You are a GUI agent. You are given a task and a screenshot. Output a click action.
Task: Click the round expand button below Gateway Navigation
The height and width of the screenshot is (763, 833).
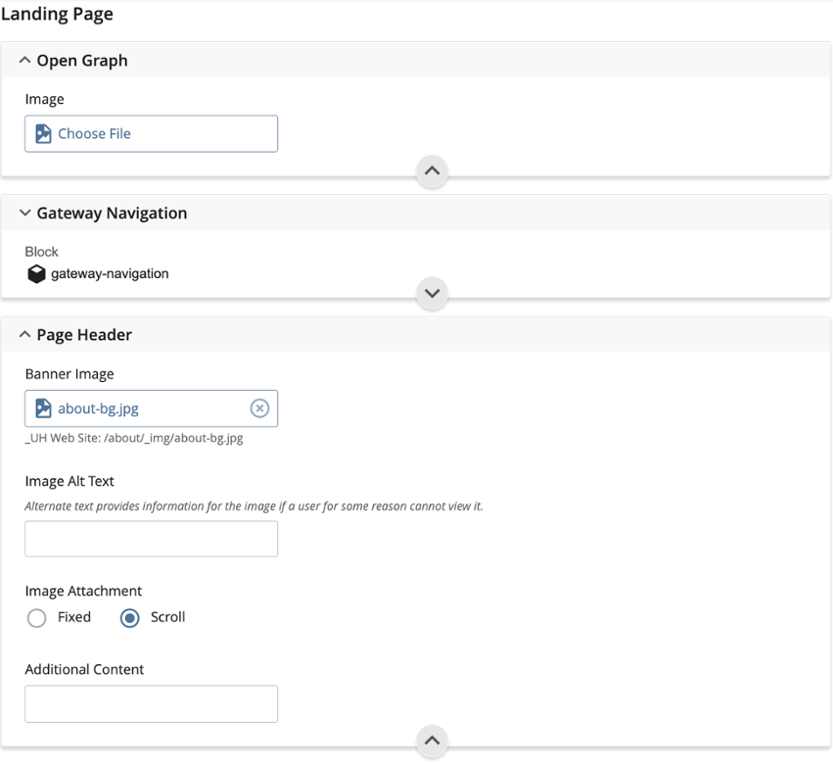pos(432,293)
